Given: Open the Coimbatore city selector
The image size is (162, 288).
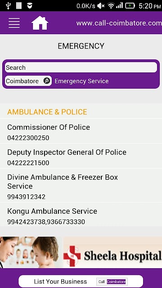Looking at the screenshot, I should click(x=28, y=81).
